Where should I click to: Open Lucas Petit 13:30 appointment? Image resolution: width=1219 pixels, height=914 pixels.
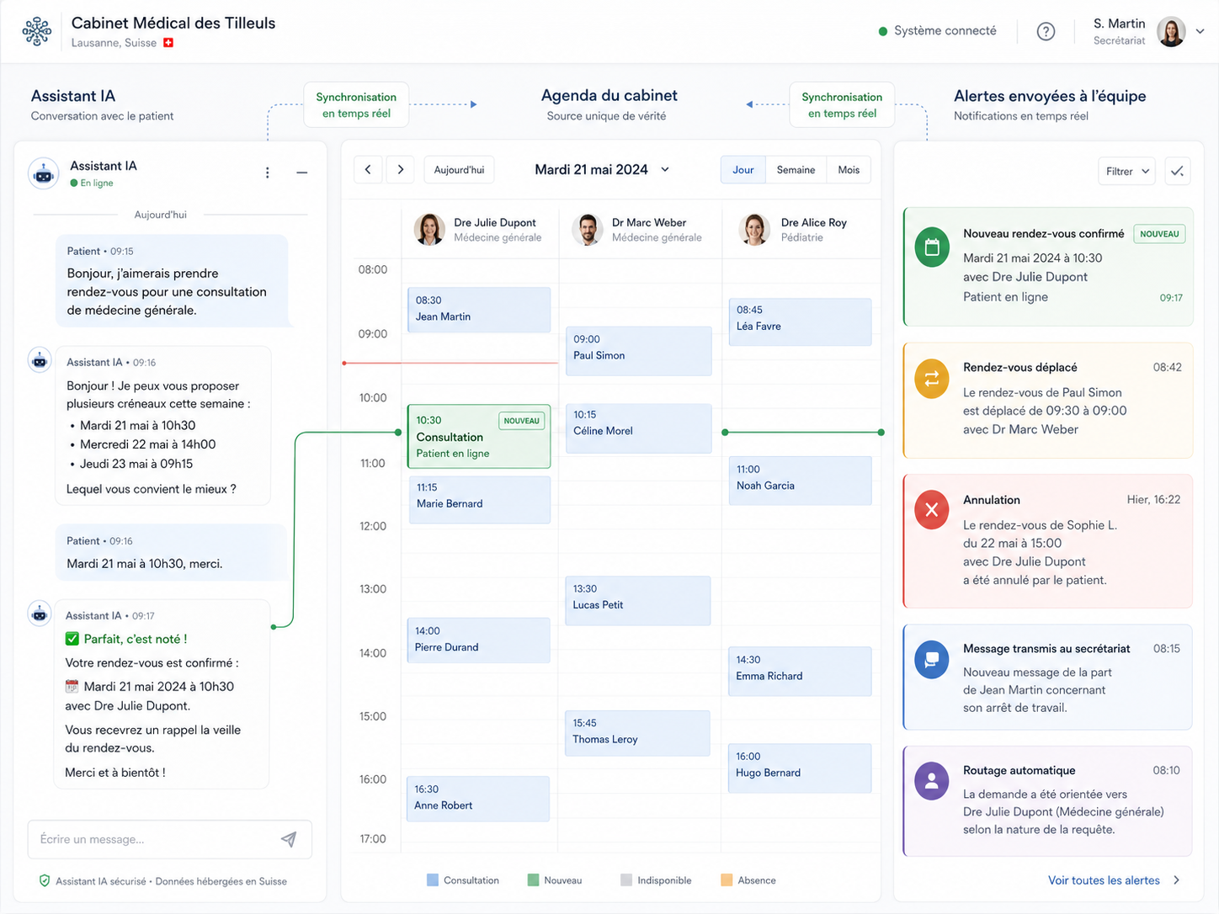pos(638,600)
